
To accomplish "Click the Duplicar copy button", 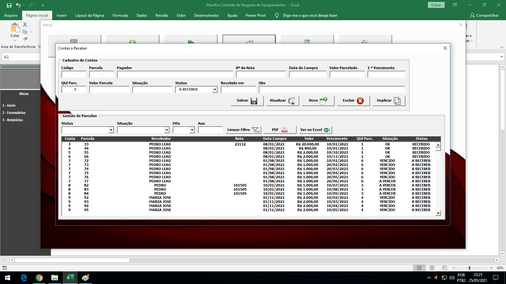I will 389,101.
